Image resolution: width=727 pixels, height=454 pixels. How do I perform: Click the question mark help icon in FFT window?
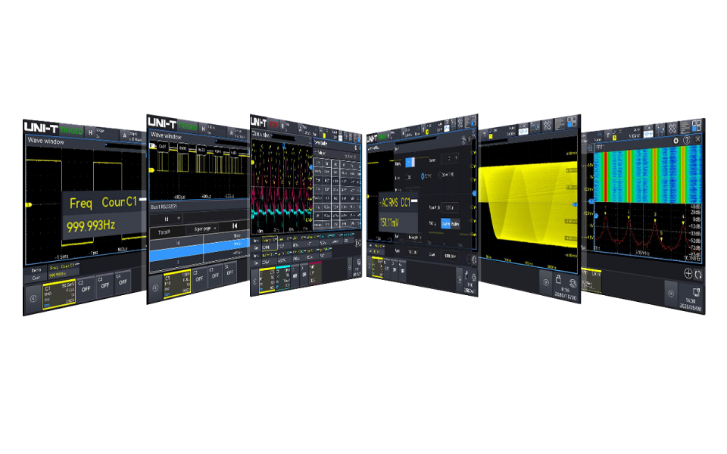687,140
